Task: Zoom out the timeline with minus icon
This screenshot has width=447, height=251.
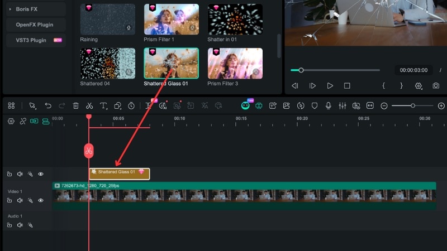Action: (x=384, y=106)
